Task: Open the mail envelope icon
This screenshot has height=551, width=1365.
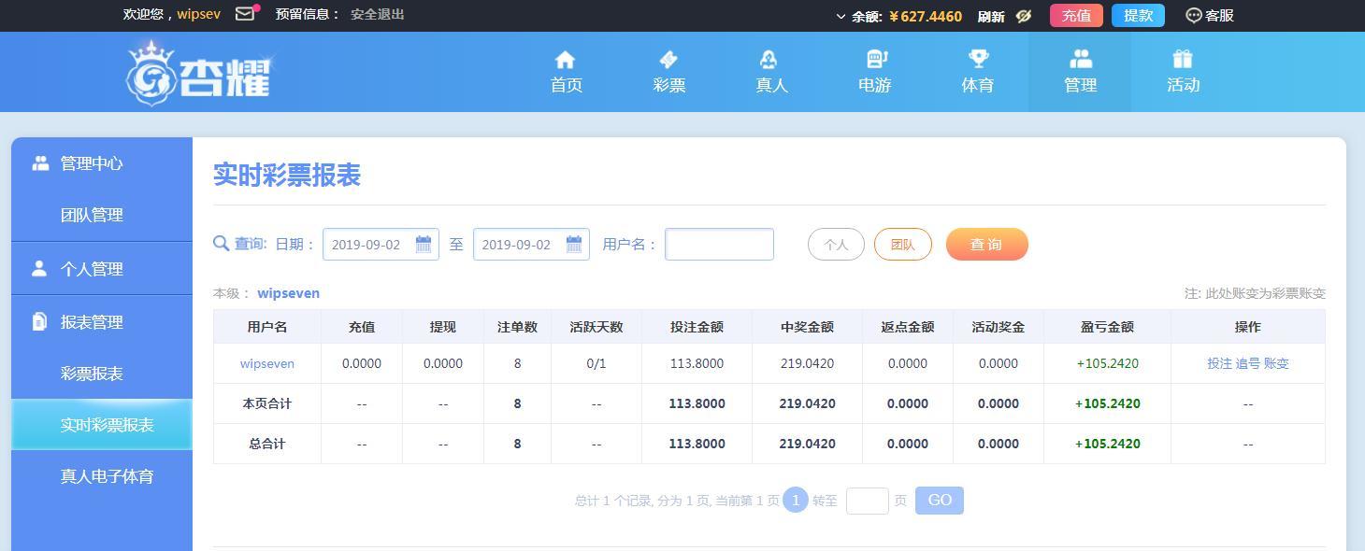Action: [245, 14]
